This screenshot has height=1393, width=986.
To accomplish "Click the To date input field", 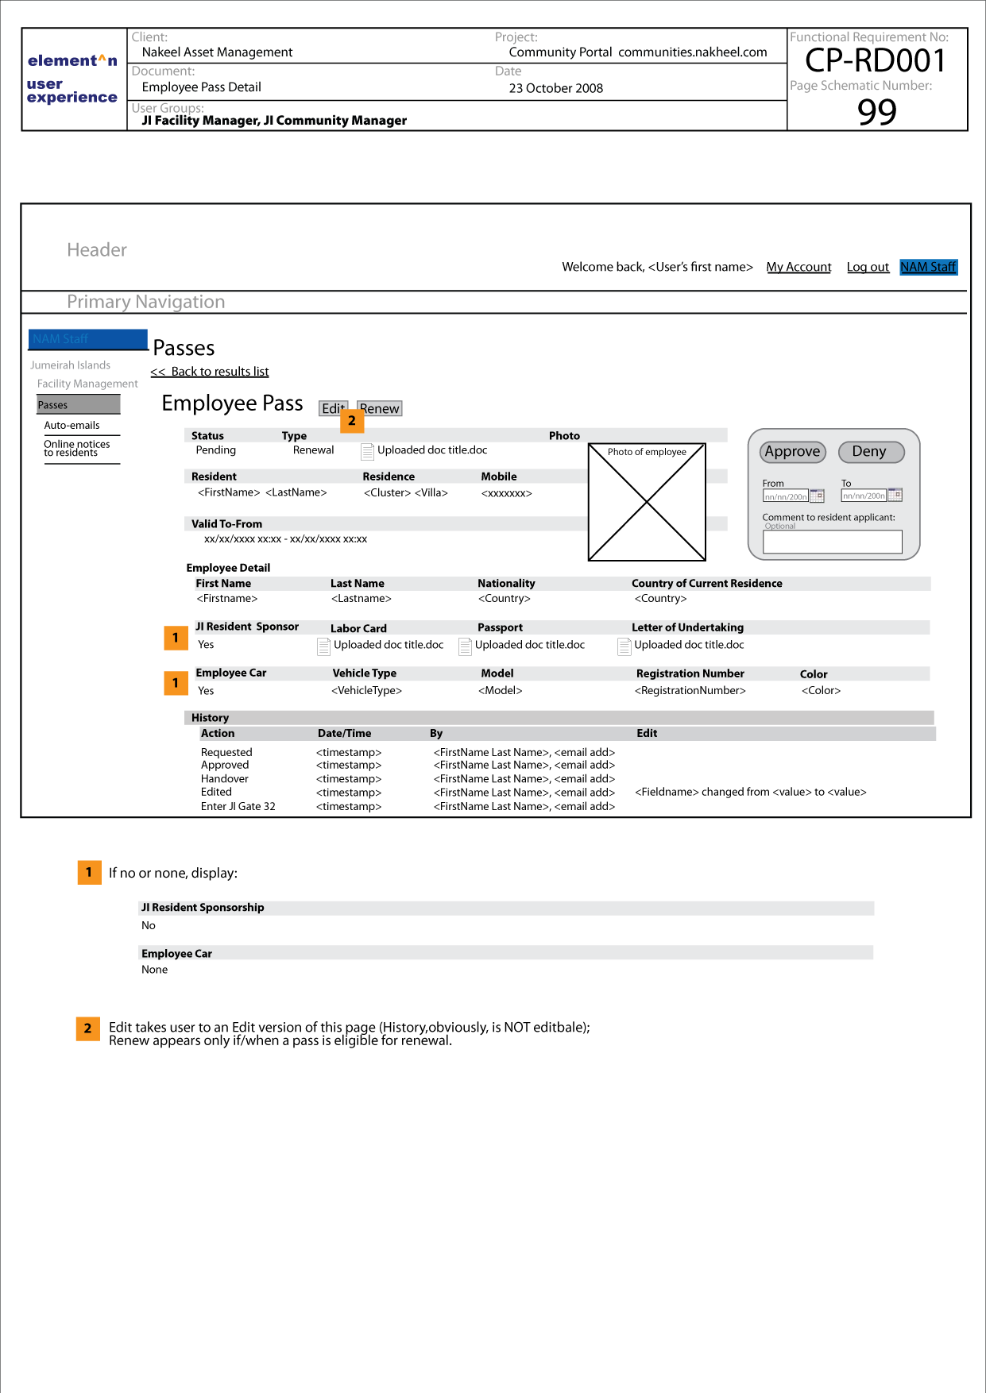I will point(864,495).
